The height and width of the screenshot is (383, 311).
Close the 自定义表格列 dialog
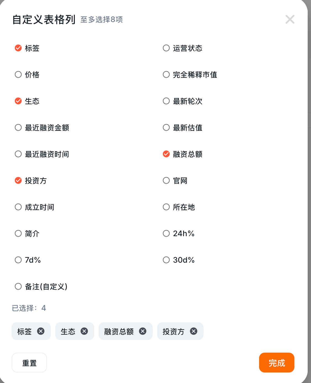[290, 19]
